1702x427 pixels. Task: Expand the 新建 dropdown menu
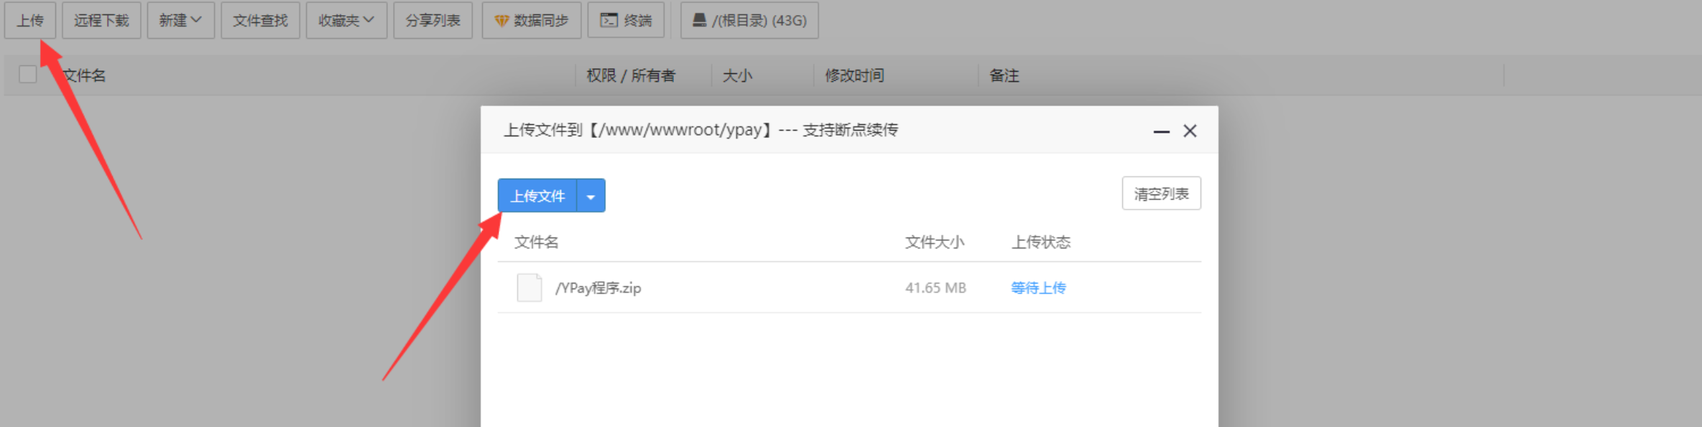[x=180, y=20]
